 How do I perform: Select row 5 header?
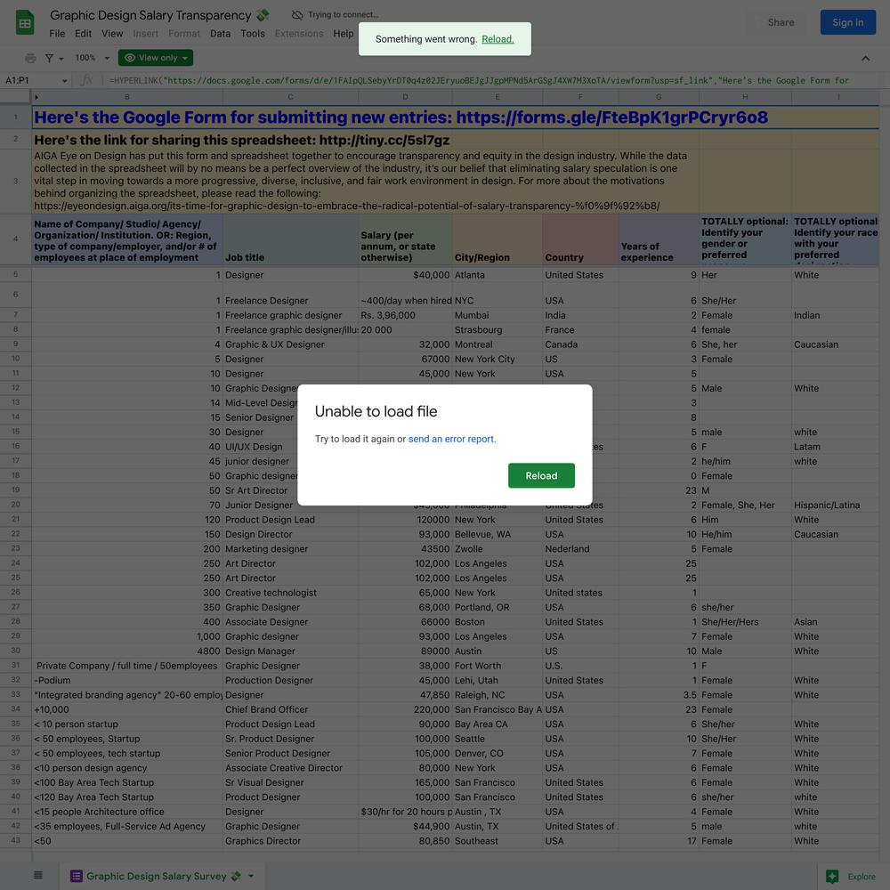[15, 275]
